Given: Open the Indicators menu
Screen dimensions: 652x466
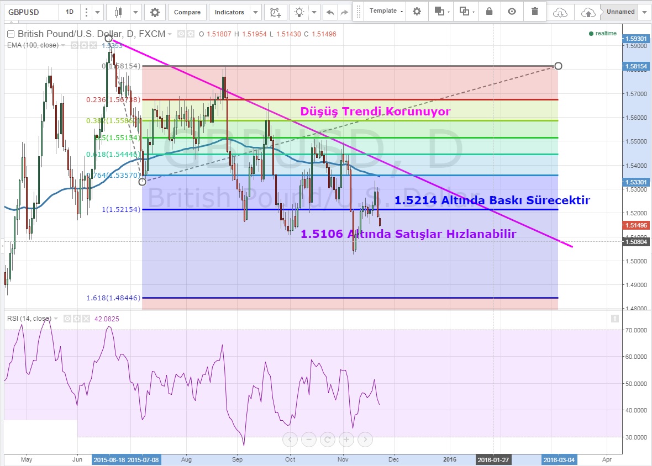Looking at the screenshot, I should pyautogui.click(x=229, y=12).
